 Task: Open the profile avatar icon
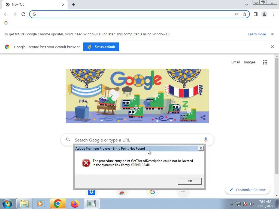[264, 14]
